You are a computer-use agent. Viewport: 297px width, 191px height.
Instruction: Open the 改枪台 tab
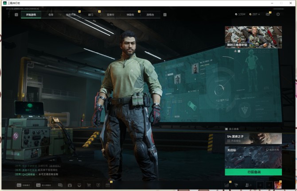150,15
